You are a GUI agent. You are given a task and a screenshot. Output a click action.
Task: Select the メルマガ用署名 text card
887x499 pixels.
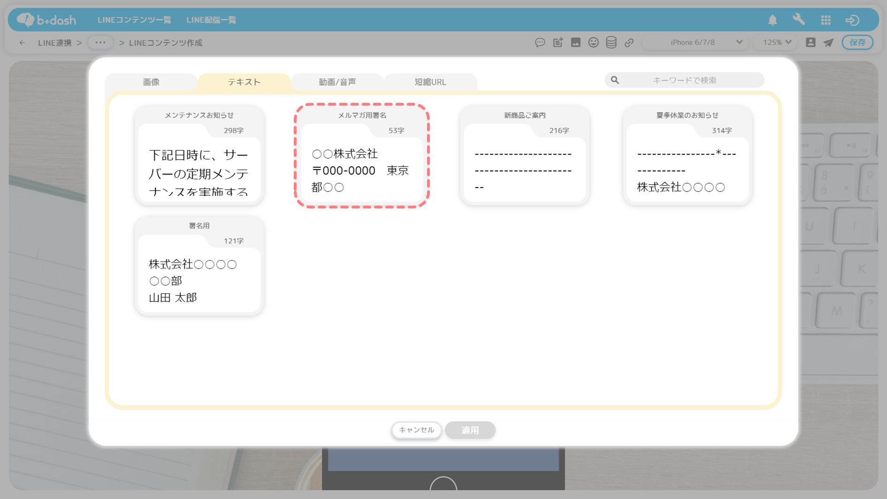[x=362, y=155]
